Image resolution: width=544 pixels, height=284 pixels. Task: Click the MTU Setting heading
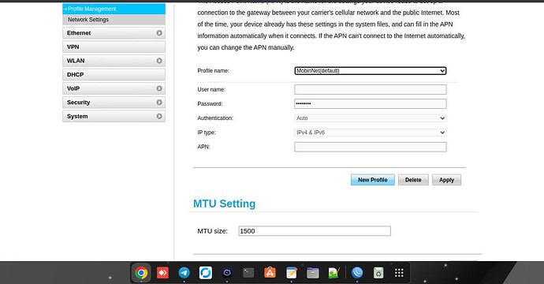point(224,204)
